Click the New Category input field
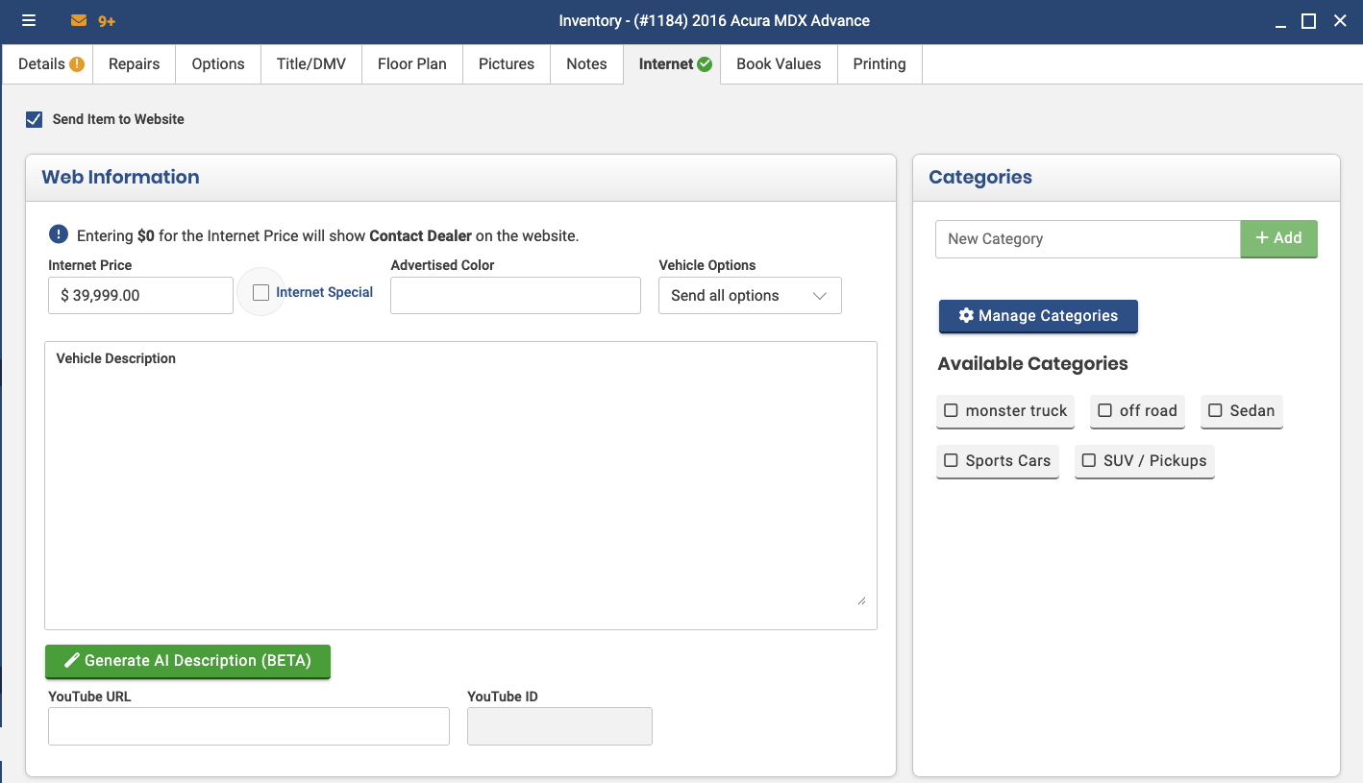Image resolution: width=1363 pixels, height=783 pixels. point(1088,239)
